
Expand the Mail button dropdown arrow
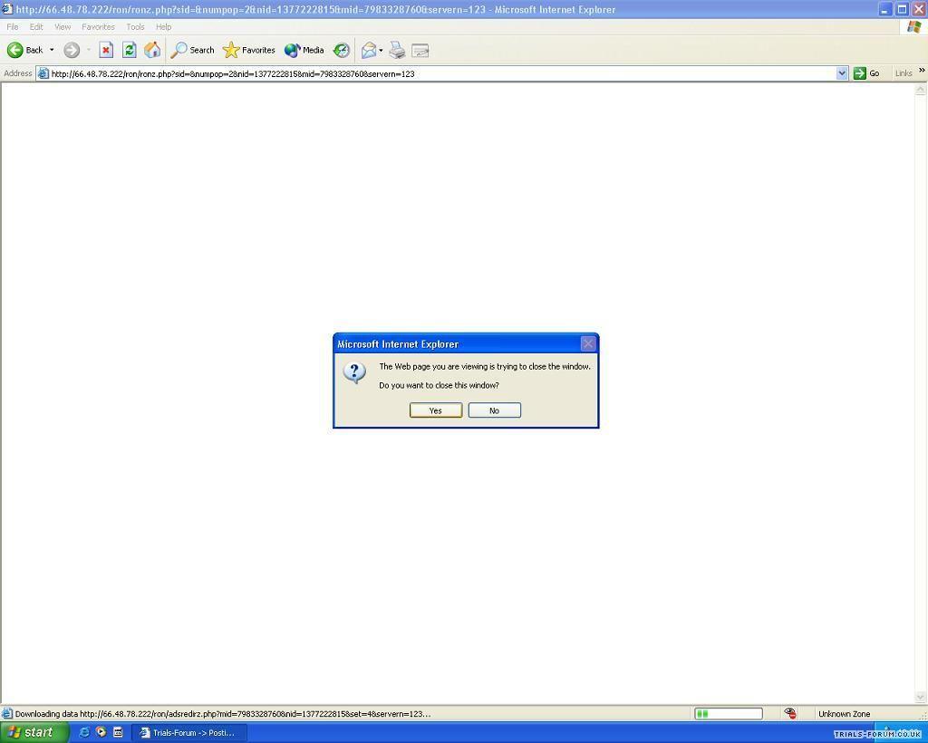381,50
